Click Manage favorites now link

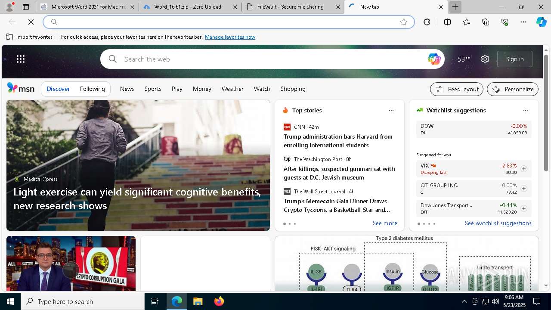click(230, 37)
